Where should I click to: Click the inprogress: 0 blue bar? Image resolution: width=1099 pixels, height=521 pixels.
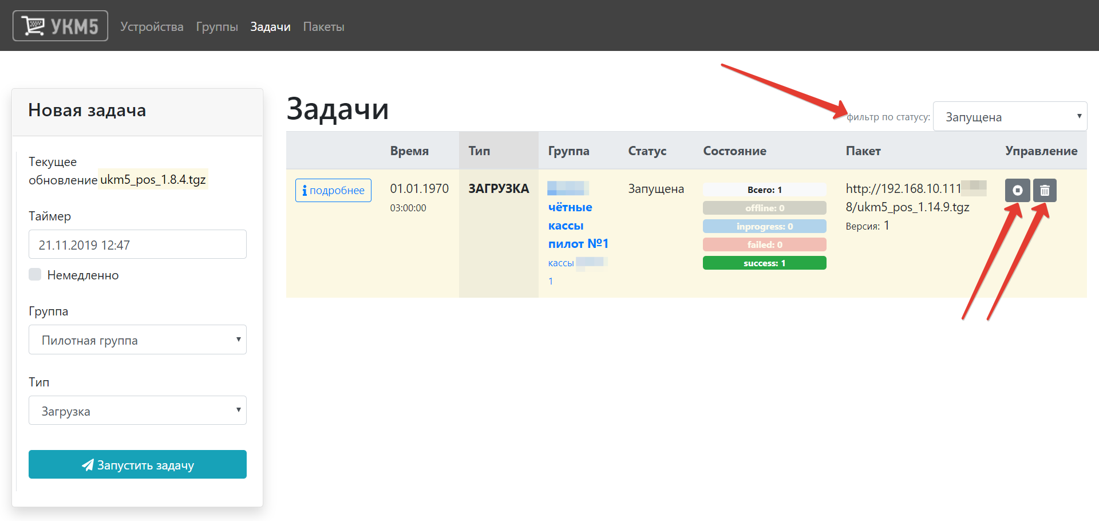tap(764, 226)
